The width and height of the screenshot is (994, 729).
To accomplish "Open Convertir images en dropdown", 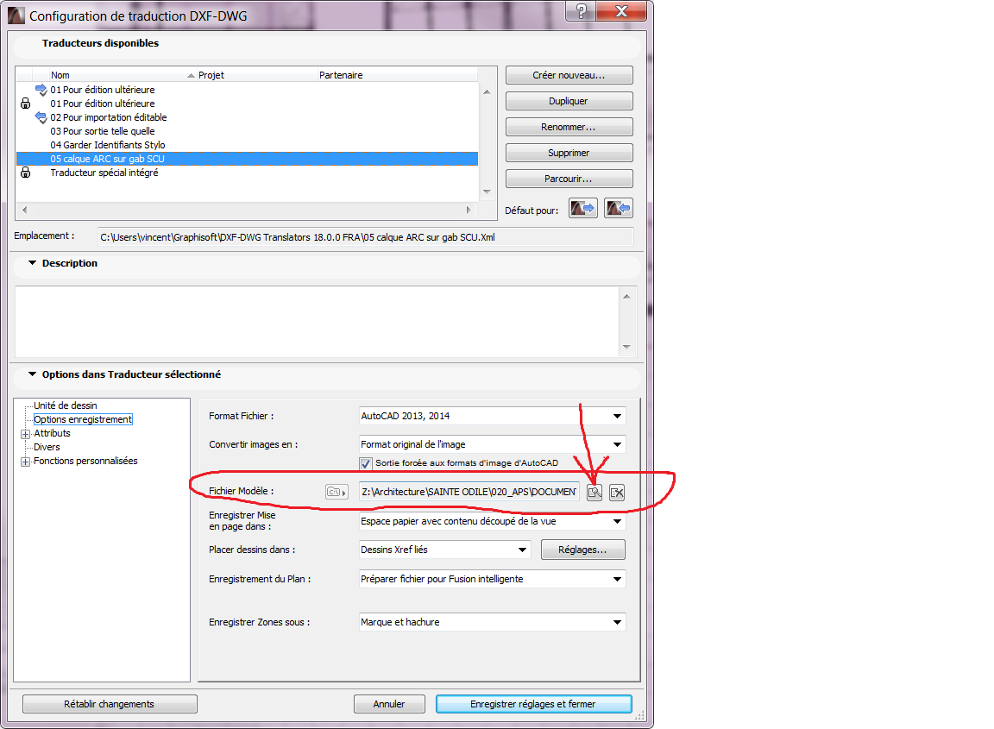I will pos(492,444).
